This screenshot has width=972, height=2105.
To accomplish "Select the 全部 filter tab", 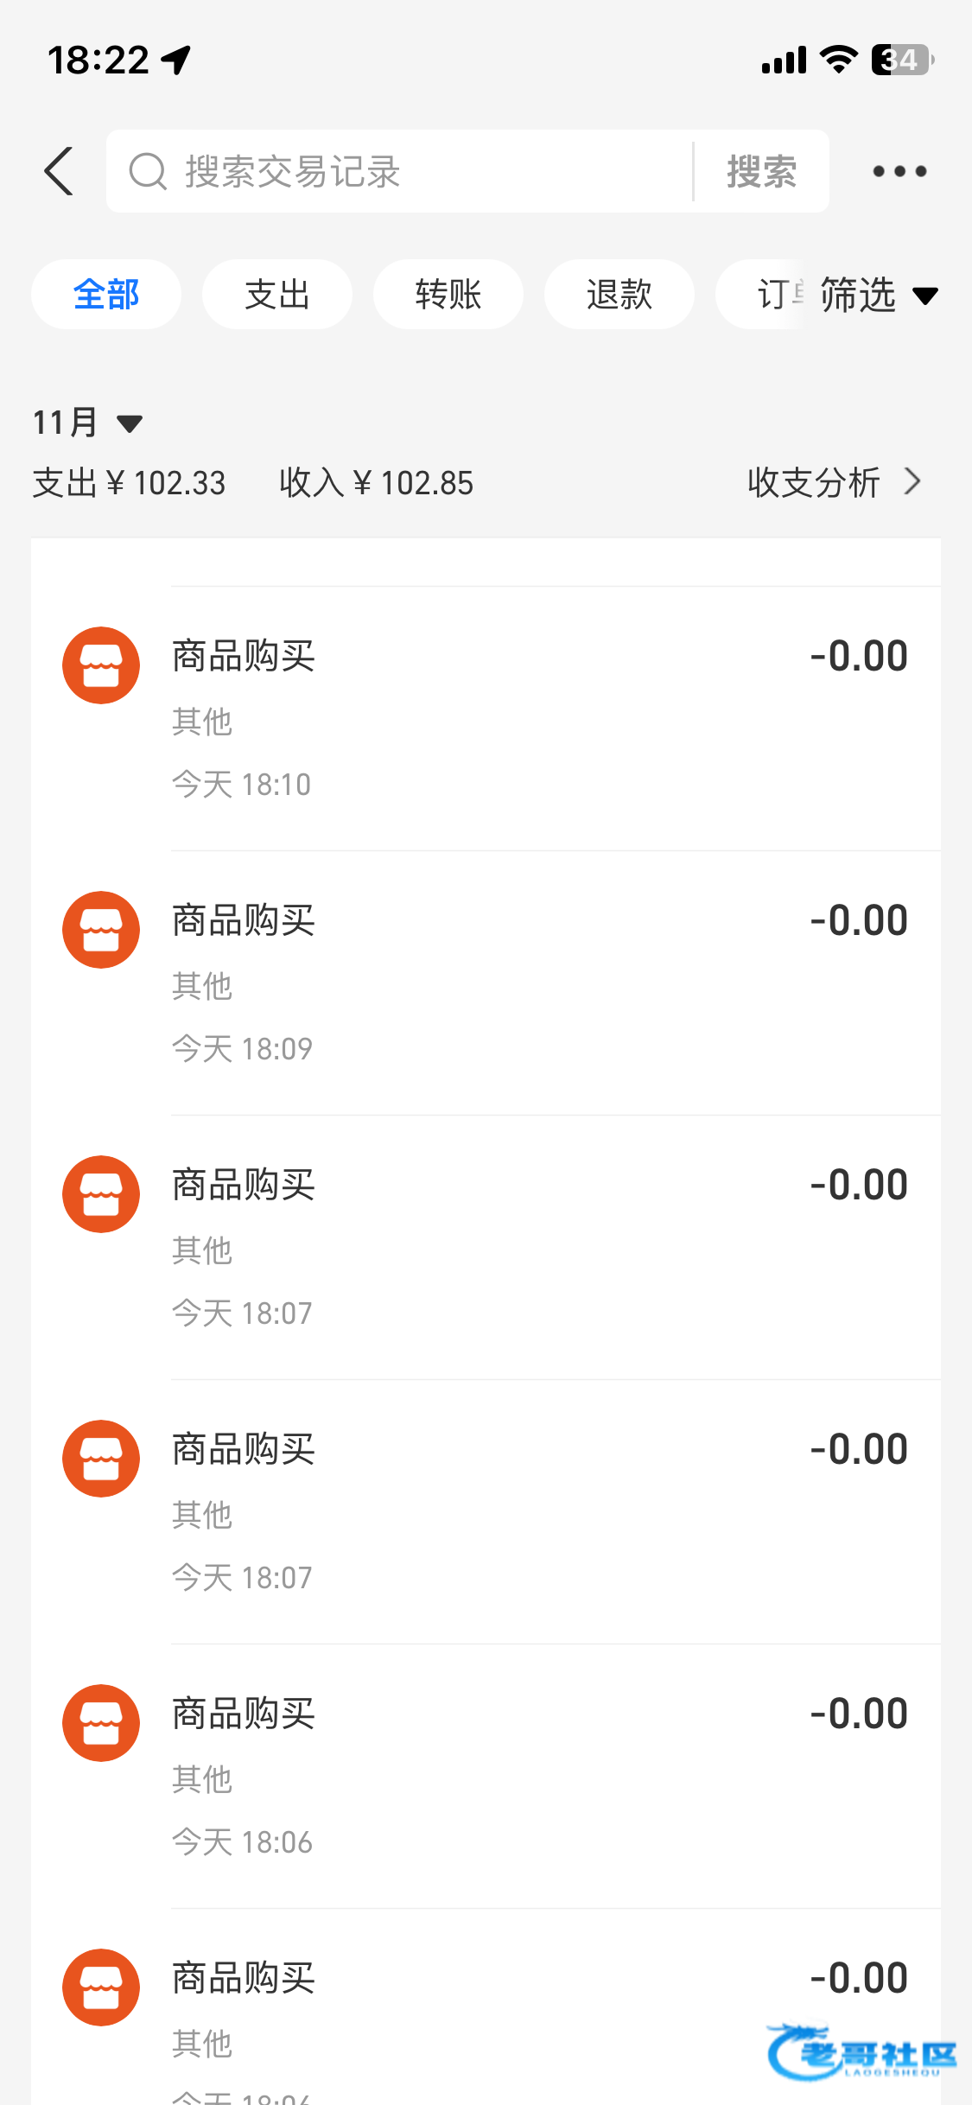I will (x=106, y=295).
